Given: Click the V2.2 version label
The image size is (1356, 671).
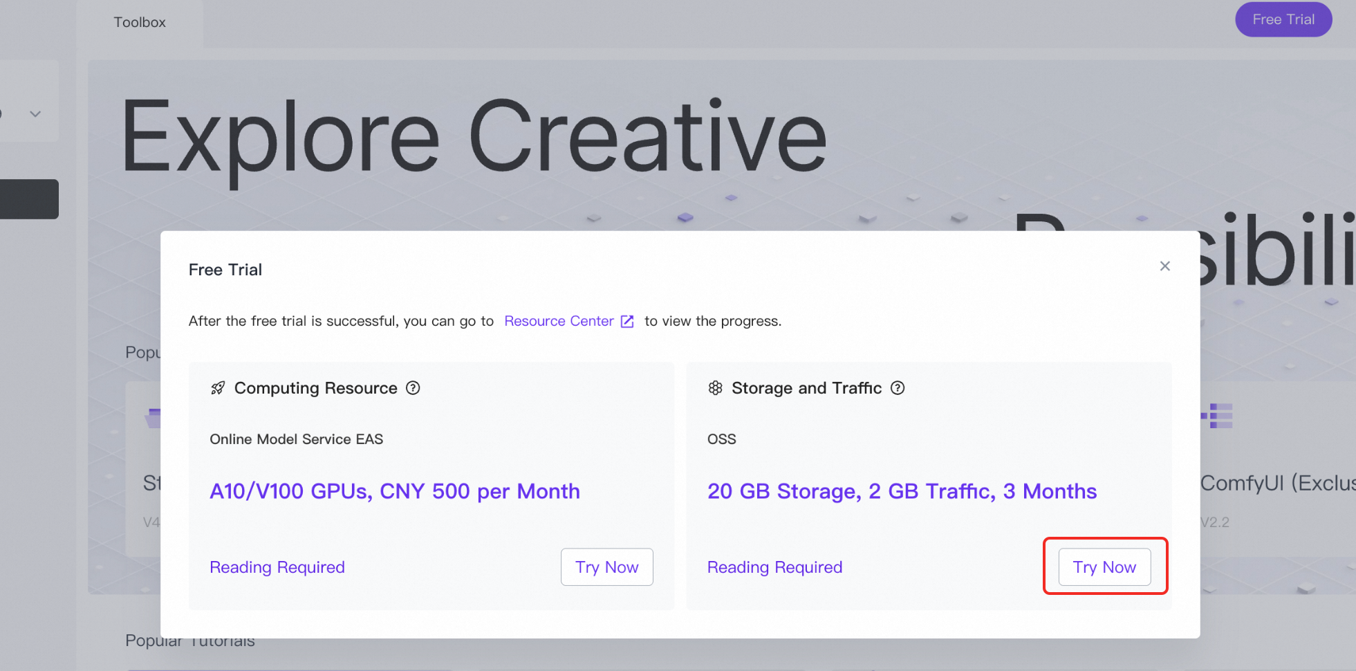Looking at the screenshot, I should 1215,522.
